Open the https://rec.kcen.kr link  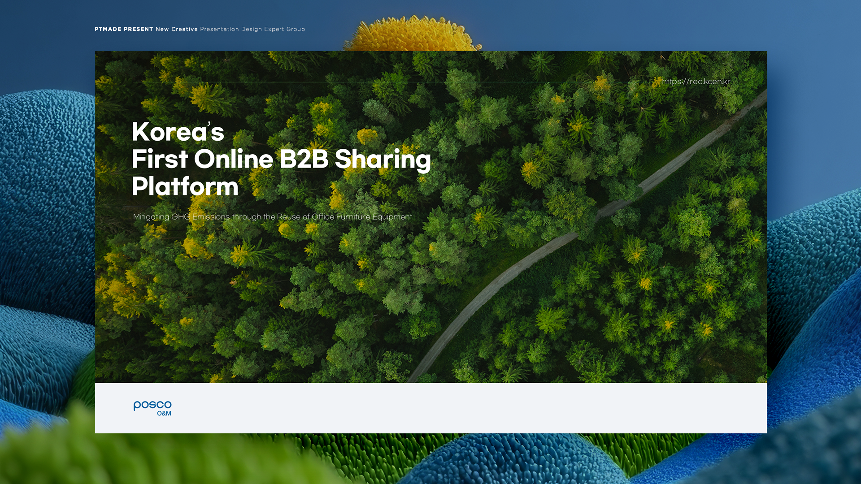696,81
